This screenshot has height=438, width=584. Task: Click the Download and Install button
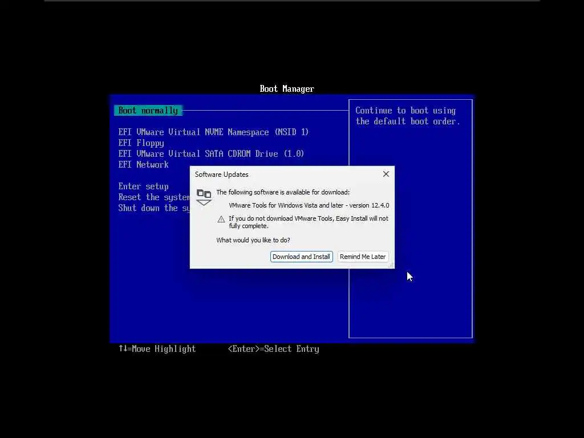click(x=301, y=257)
